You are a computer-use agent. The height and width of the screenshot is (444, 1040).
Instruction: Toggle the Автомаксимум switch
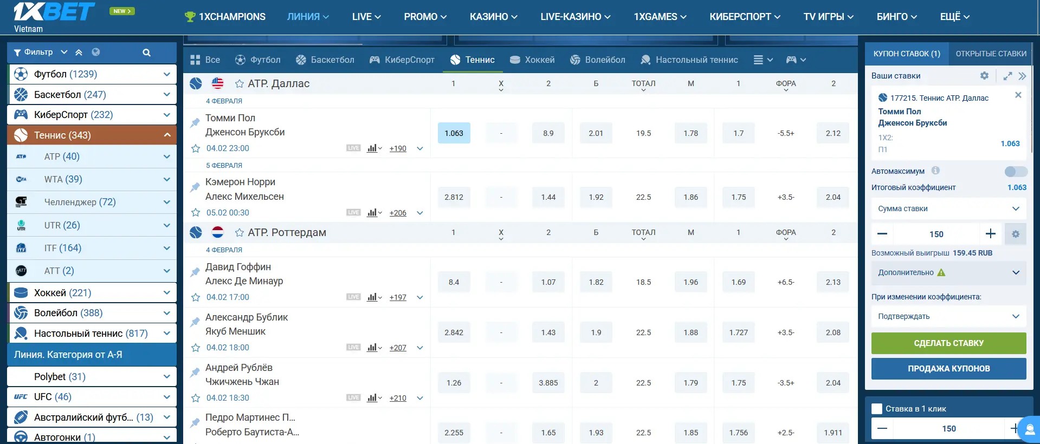1016,171
